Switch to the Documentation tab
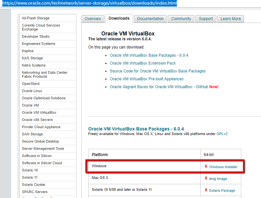 pyautogui.click(x=150, y=19)
